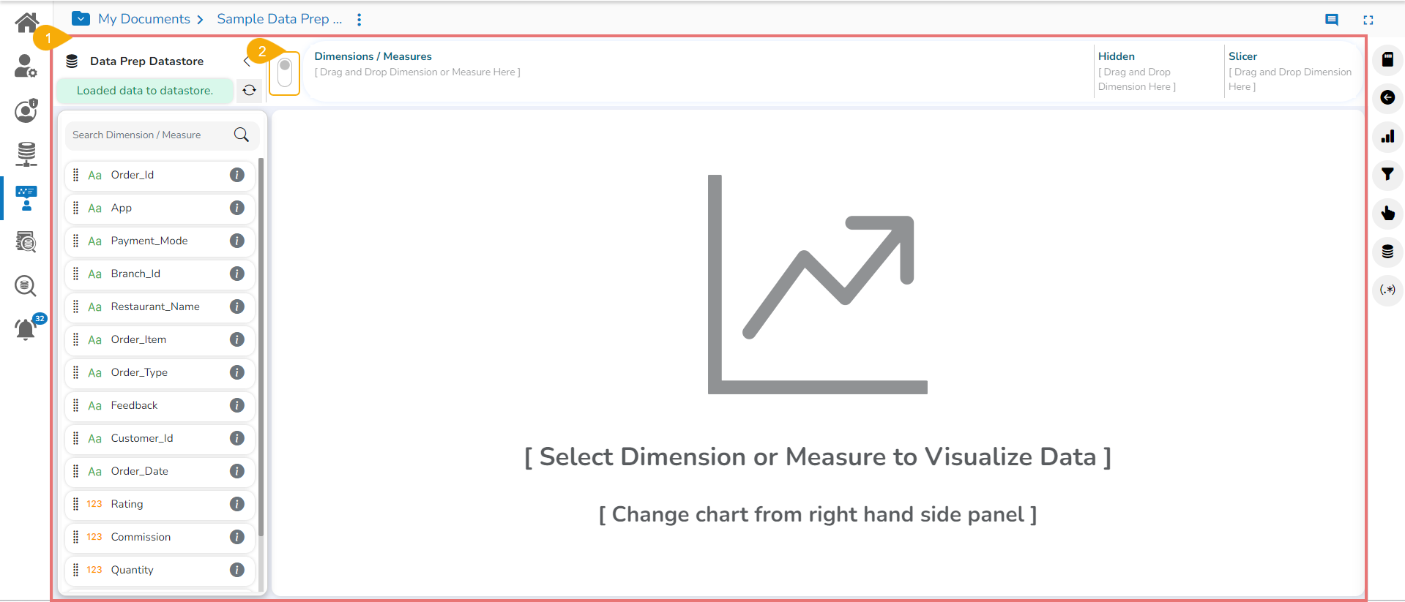Open the filter funnel icon
The width and height of the screenshot is (1405, 602).
pyautogui.click(x=1387, y=174)
